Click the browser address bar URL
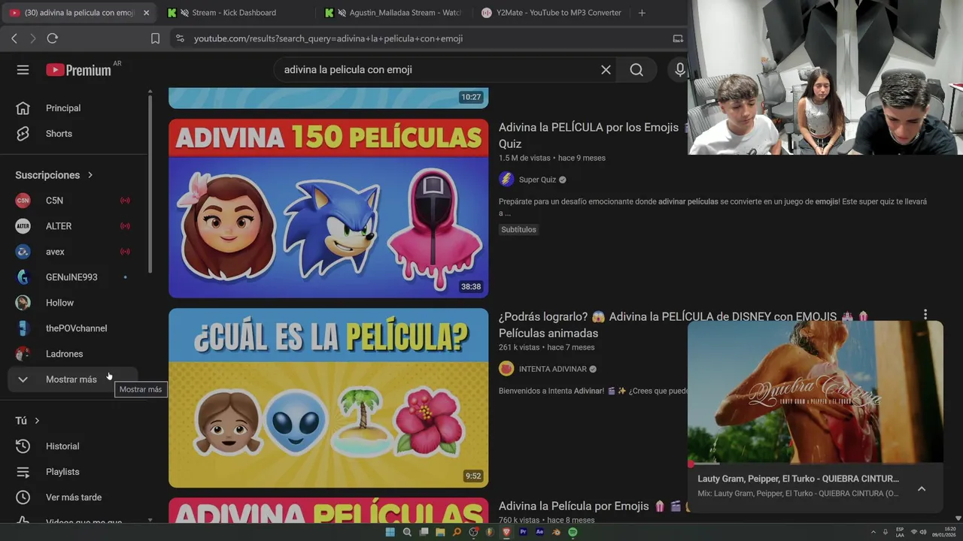Viewport: 963px width, 541px height. point(328,38)
